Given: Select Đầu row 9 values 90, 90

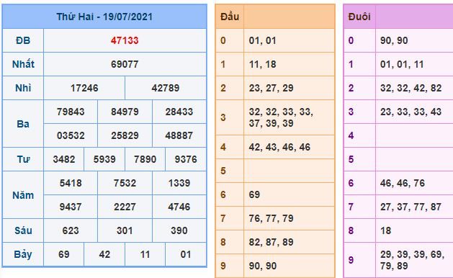Looking at the screenshot, I should [263, 266].
